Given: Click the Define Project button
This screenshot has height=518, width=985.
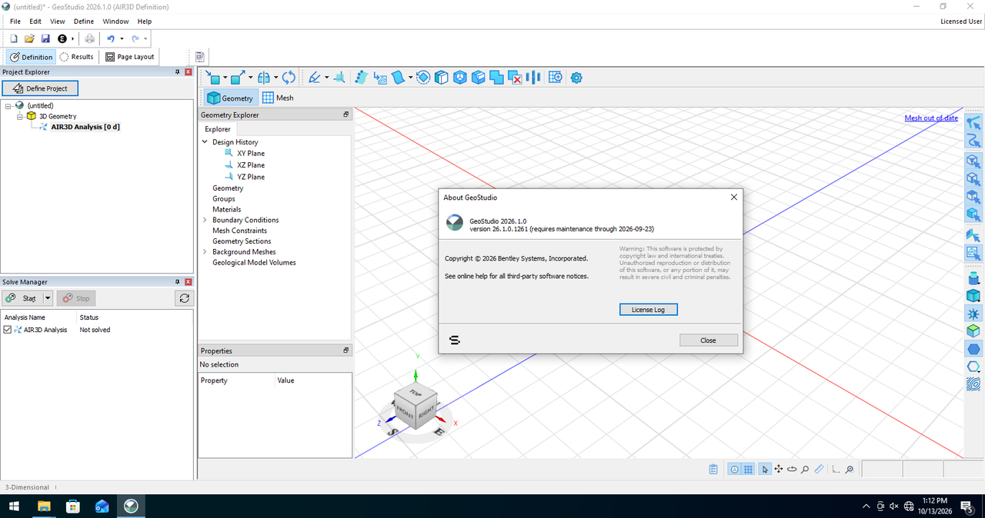Looking at the screenshot, I should pos(40,88).
